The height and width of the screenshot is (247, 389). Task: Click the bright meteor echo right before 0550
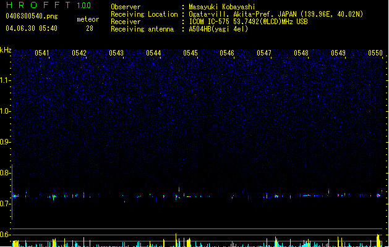click(378, 196)
